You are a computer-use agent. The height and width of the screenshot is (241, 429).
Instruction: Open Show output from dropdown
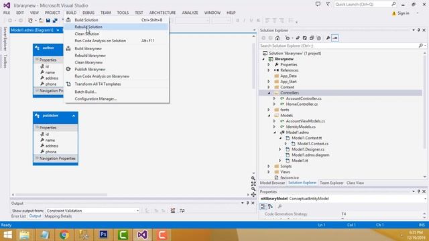pos(93,211)
